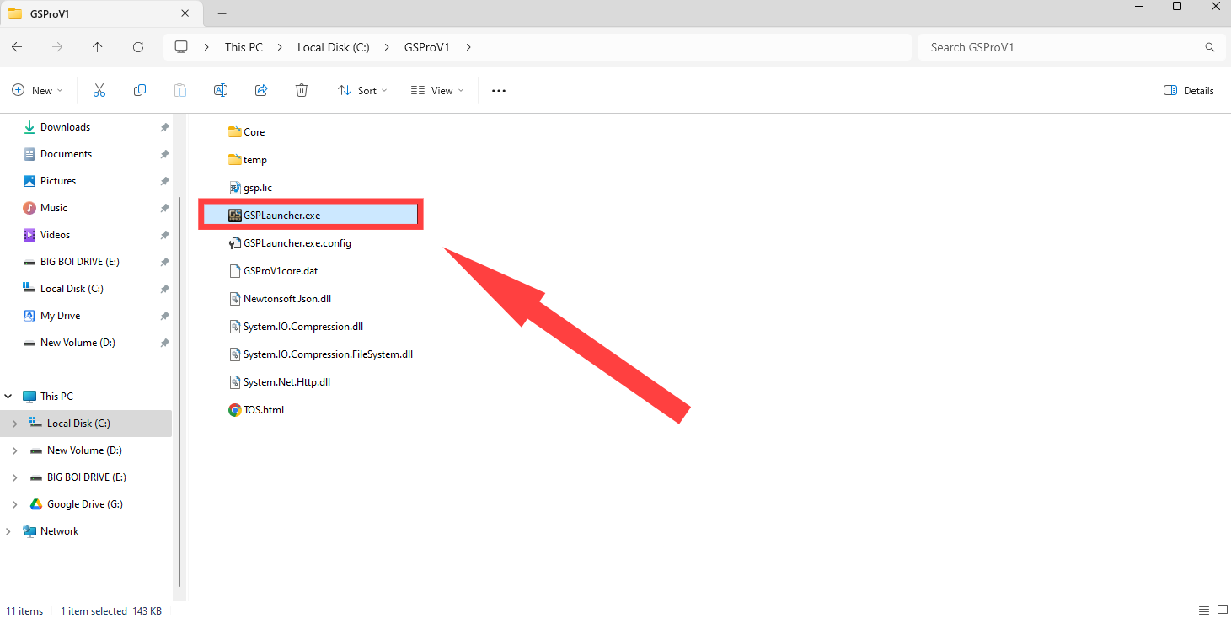Click the Search GSProV1 field
The image size is (1231, 618).
click(1062, 47)
